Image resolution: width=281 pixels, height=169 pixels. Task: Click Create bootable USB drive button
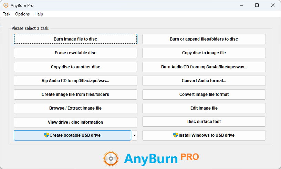72,135
